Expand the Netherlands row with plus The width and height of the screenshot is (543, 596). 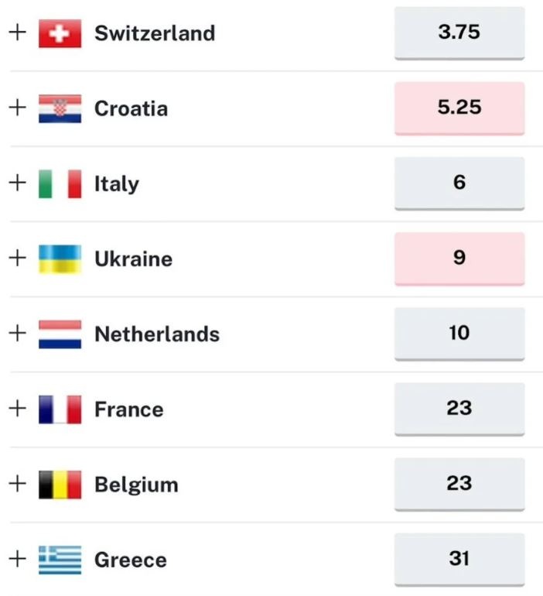[x=17, y=333]
